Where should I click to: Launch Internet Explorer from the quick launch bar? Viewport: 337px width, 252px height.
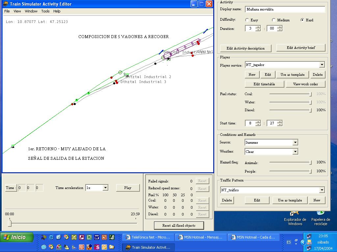tap(51, 237)
